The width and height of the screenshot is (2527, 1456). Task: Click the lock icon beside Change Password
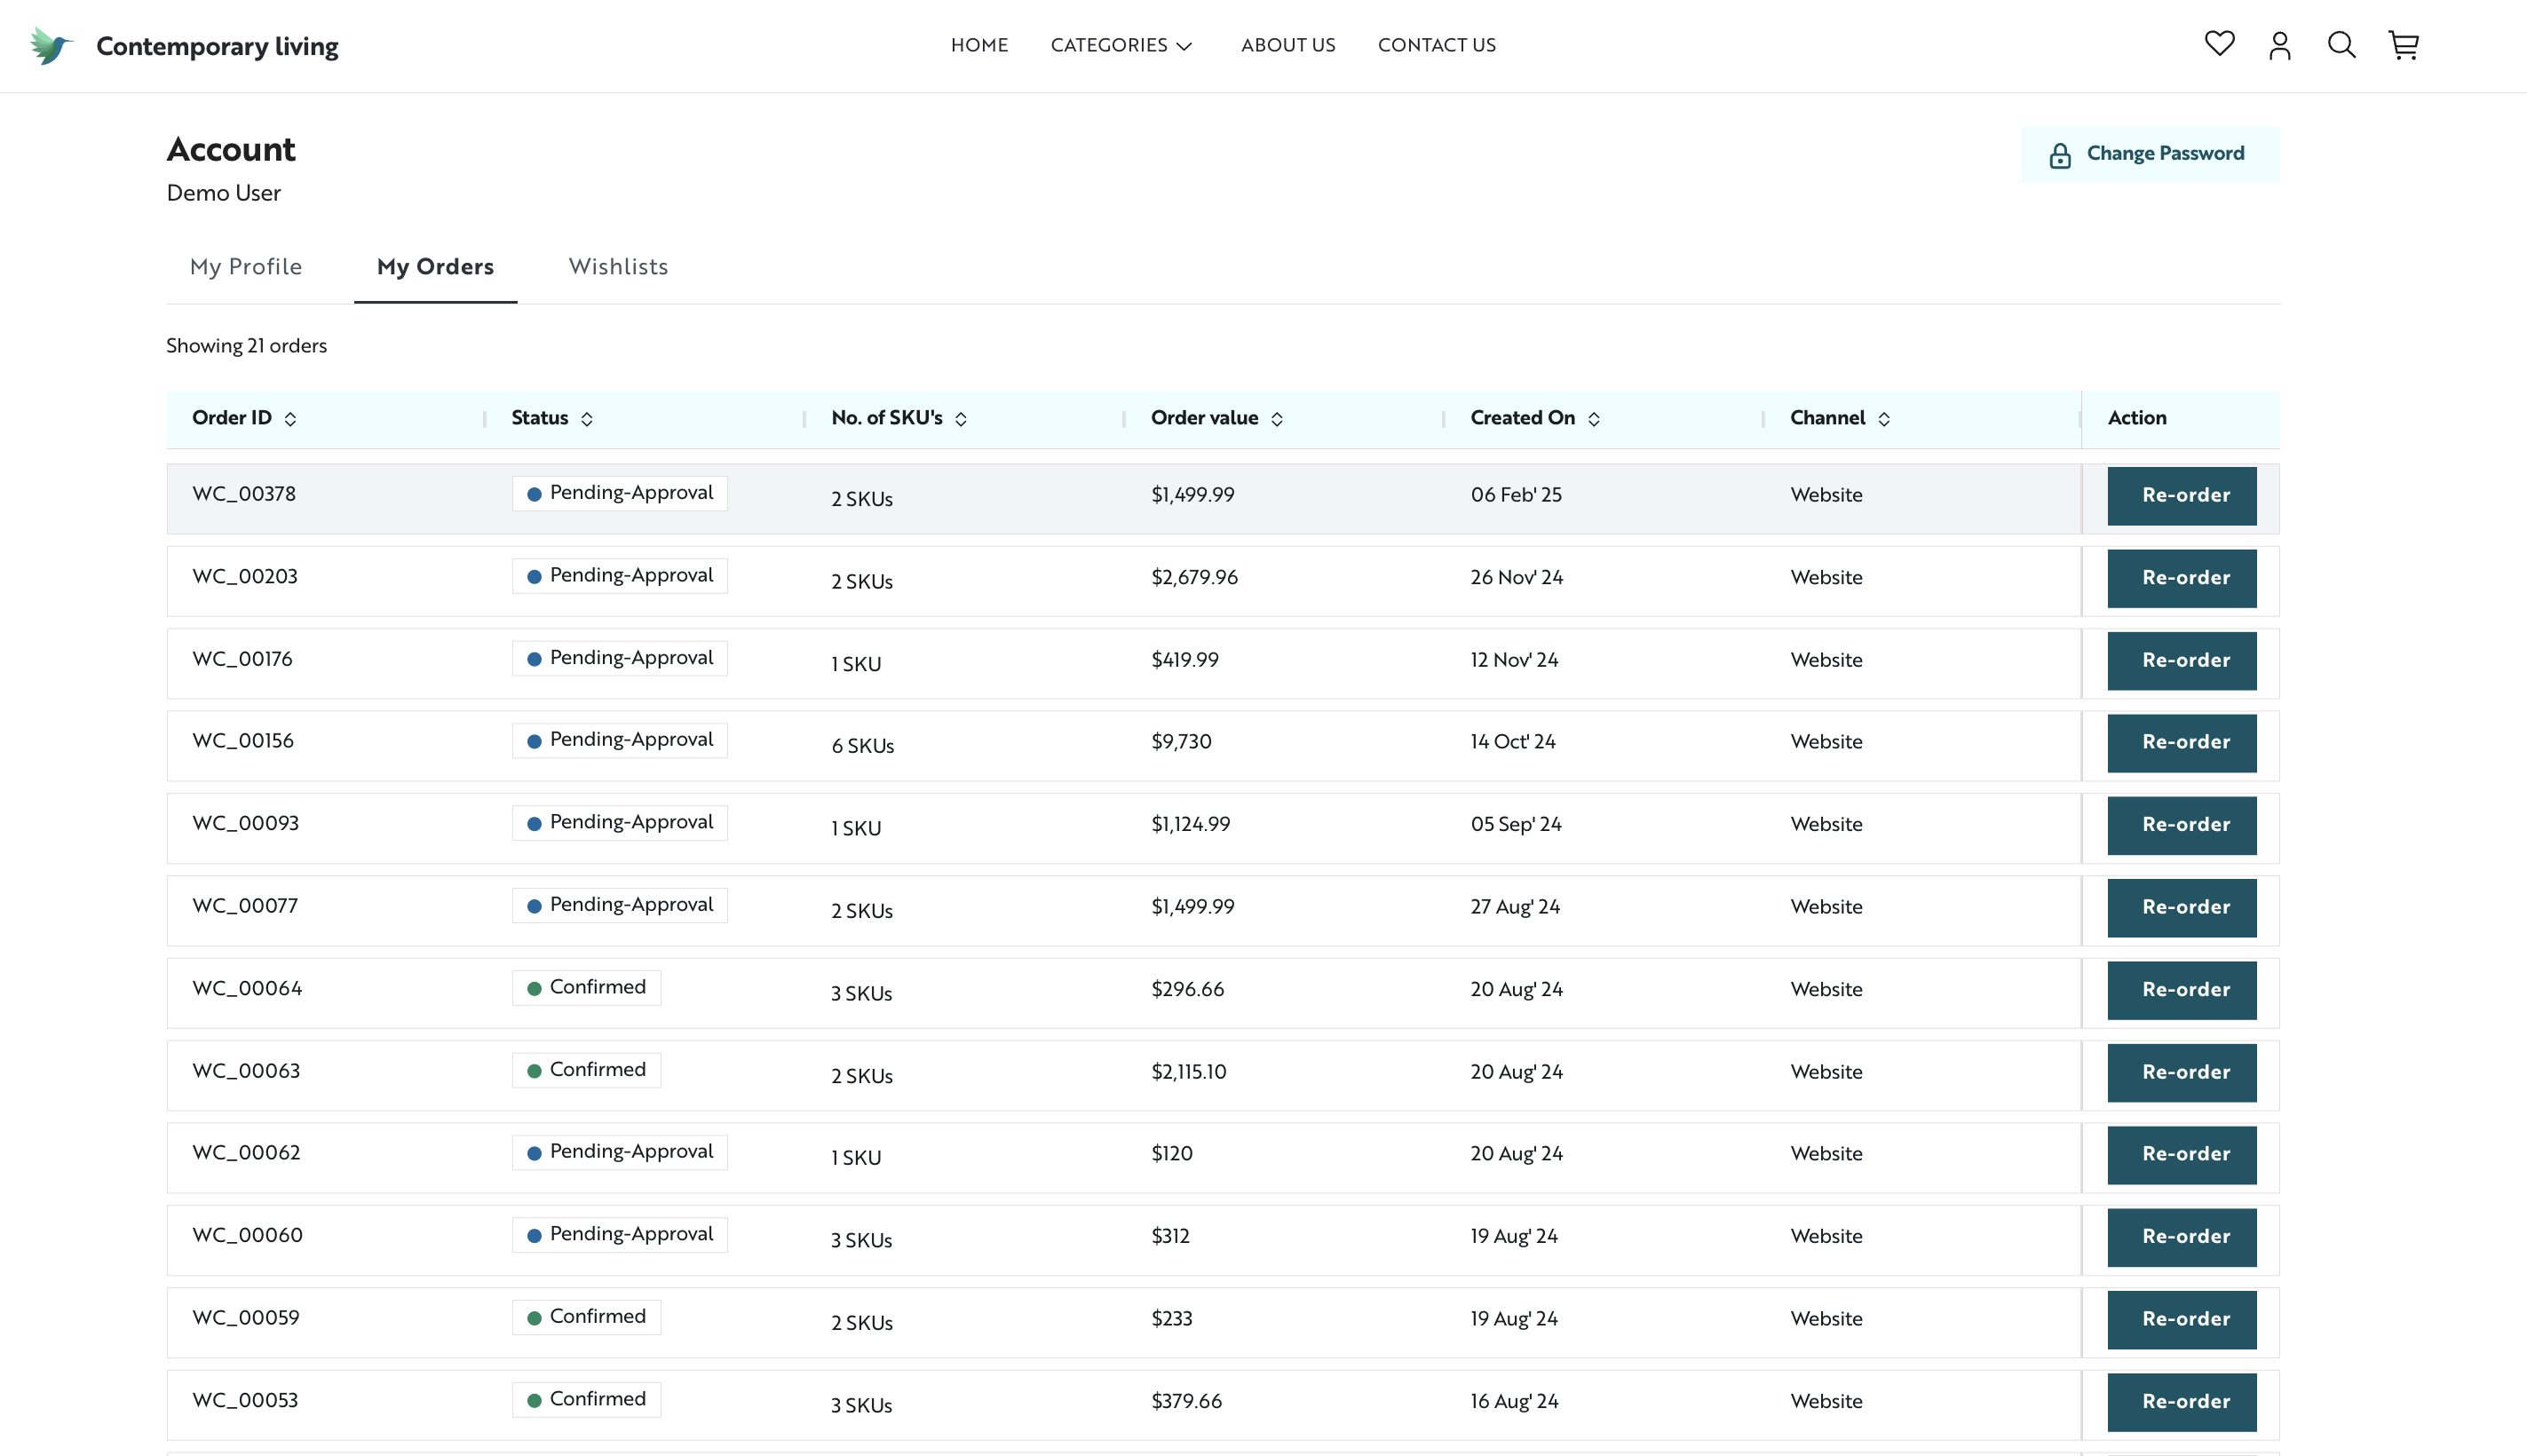pos(2061,154)
